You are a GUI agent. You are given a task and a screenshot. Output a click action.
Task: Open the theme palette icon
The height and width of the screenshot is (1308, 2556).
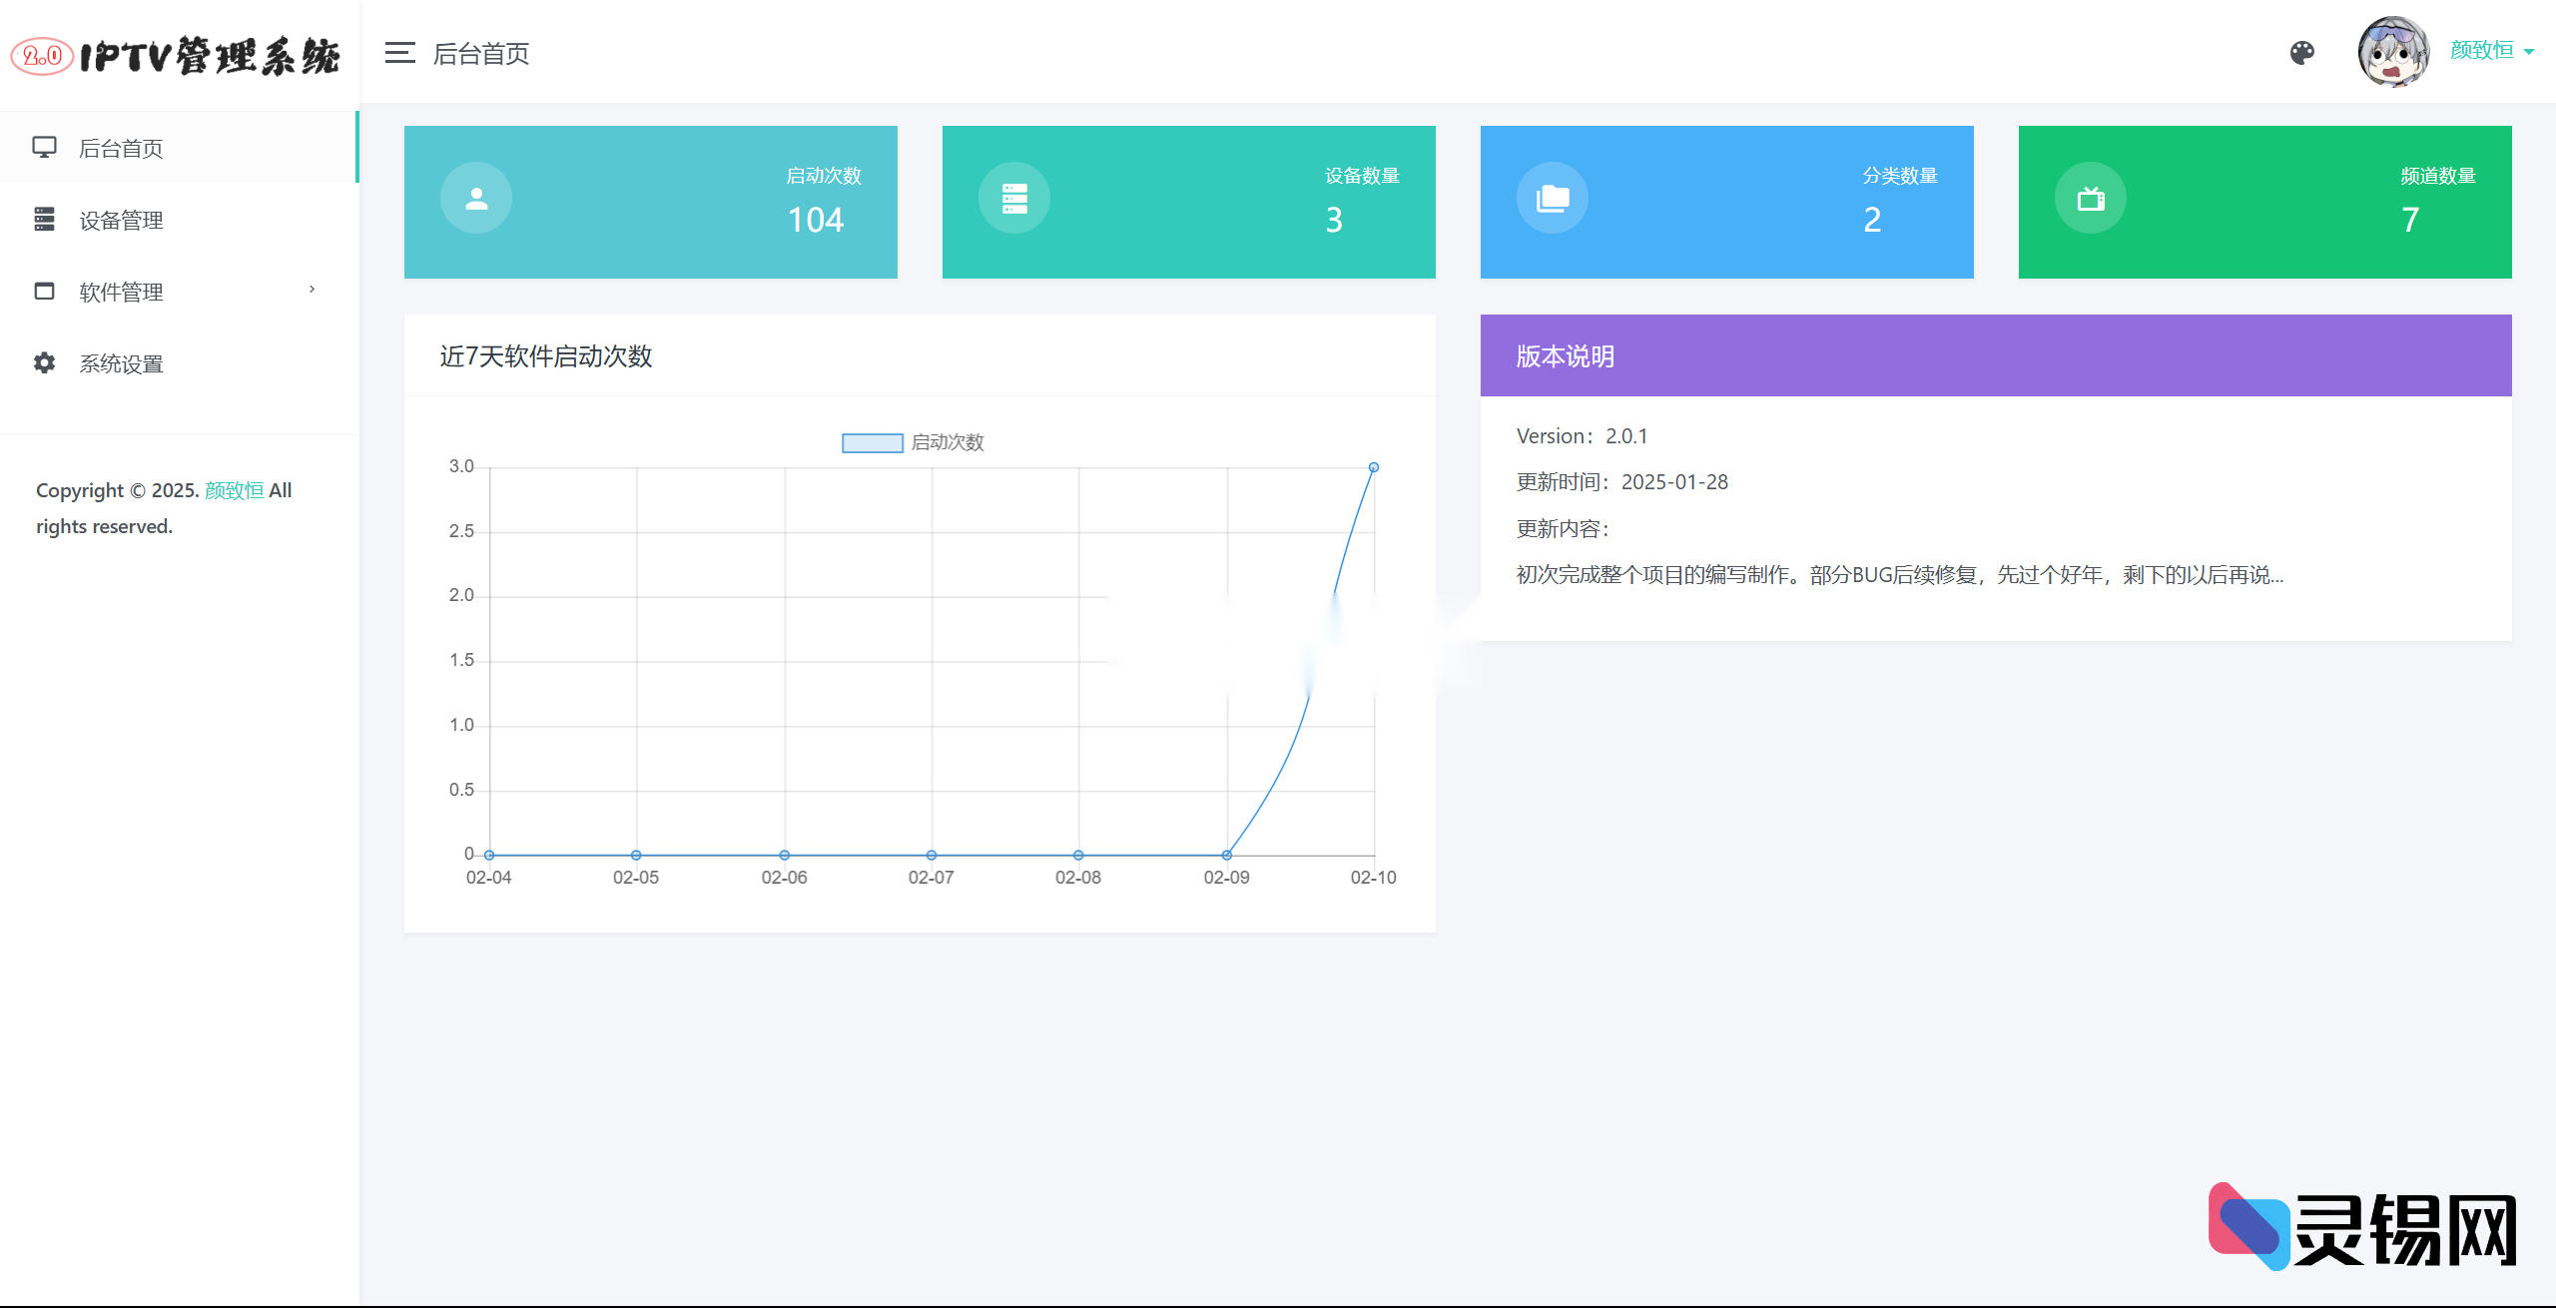click(x=2301, y=53)
